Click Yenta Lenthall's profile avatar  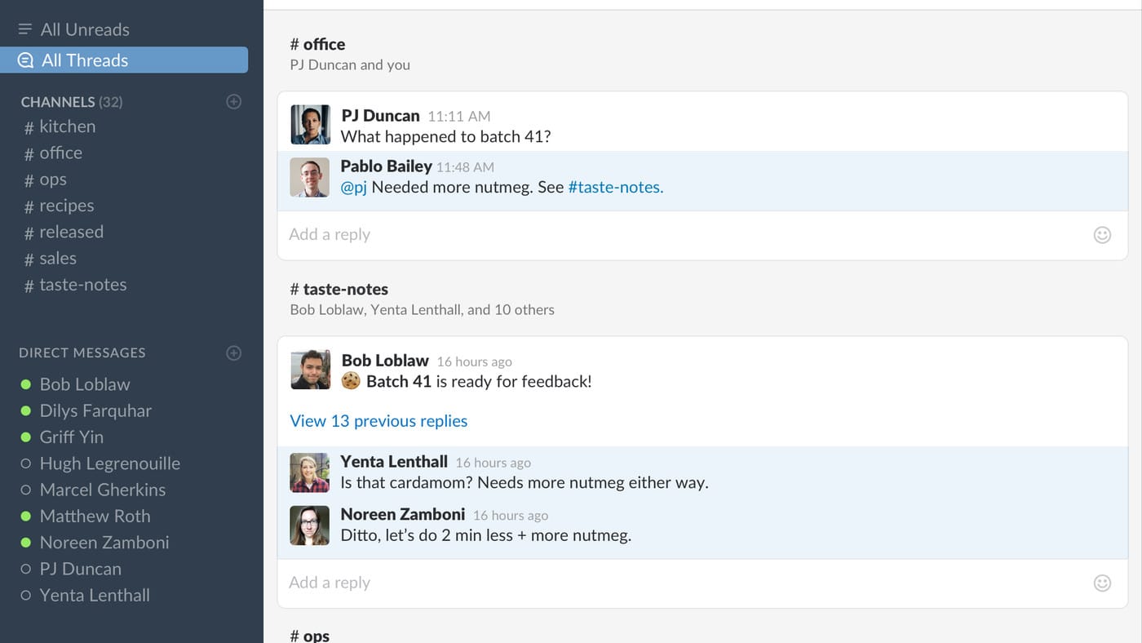310,472
